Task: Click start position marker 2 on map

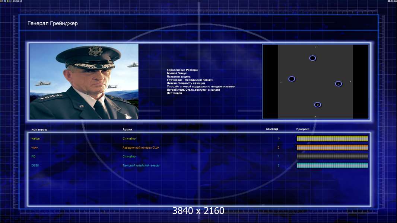Action: click(x=318, y=105)
